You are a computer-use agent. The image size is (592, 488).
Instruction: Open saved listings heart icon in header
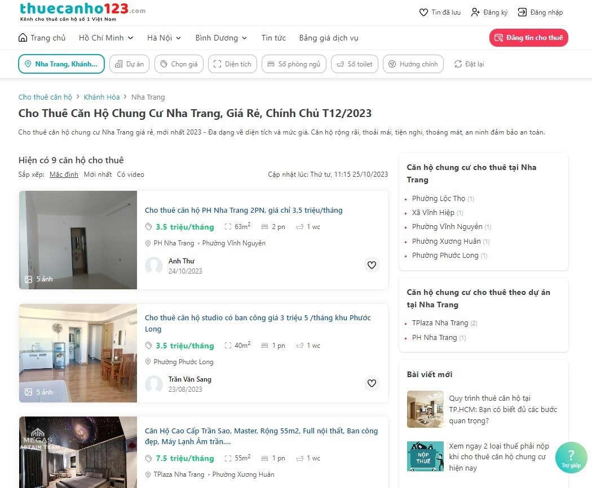coord(423,12)
